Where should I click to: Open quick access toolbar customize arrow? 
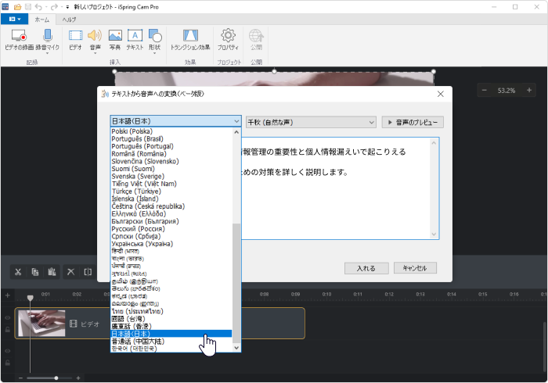tap(67, 6)
